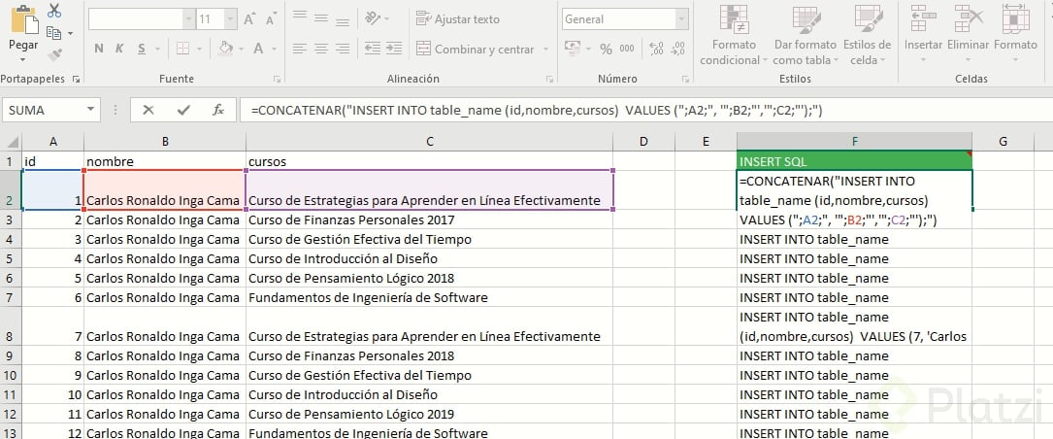Image resolution: width=1053 pixels, height=439 pixels.
Task: Select the INSERT SQL header cell
Action: pyautogui.click(x=854, y=161)
